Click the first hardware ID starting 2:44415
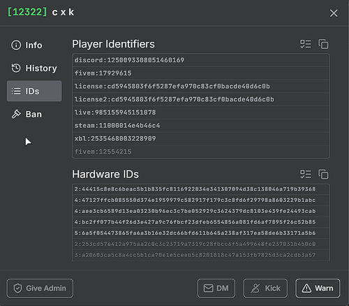349x306 pixels. point(200,189)
